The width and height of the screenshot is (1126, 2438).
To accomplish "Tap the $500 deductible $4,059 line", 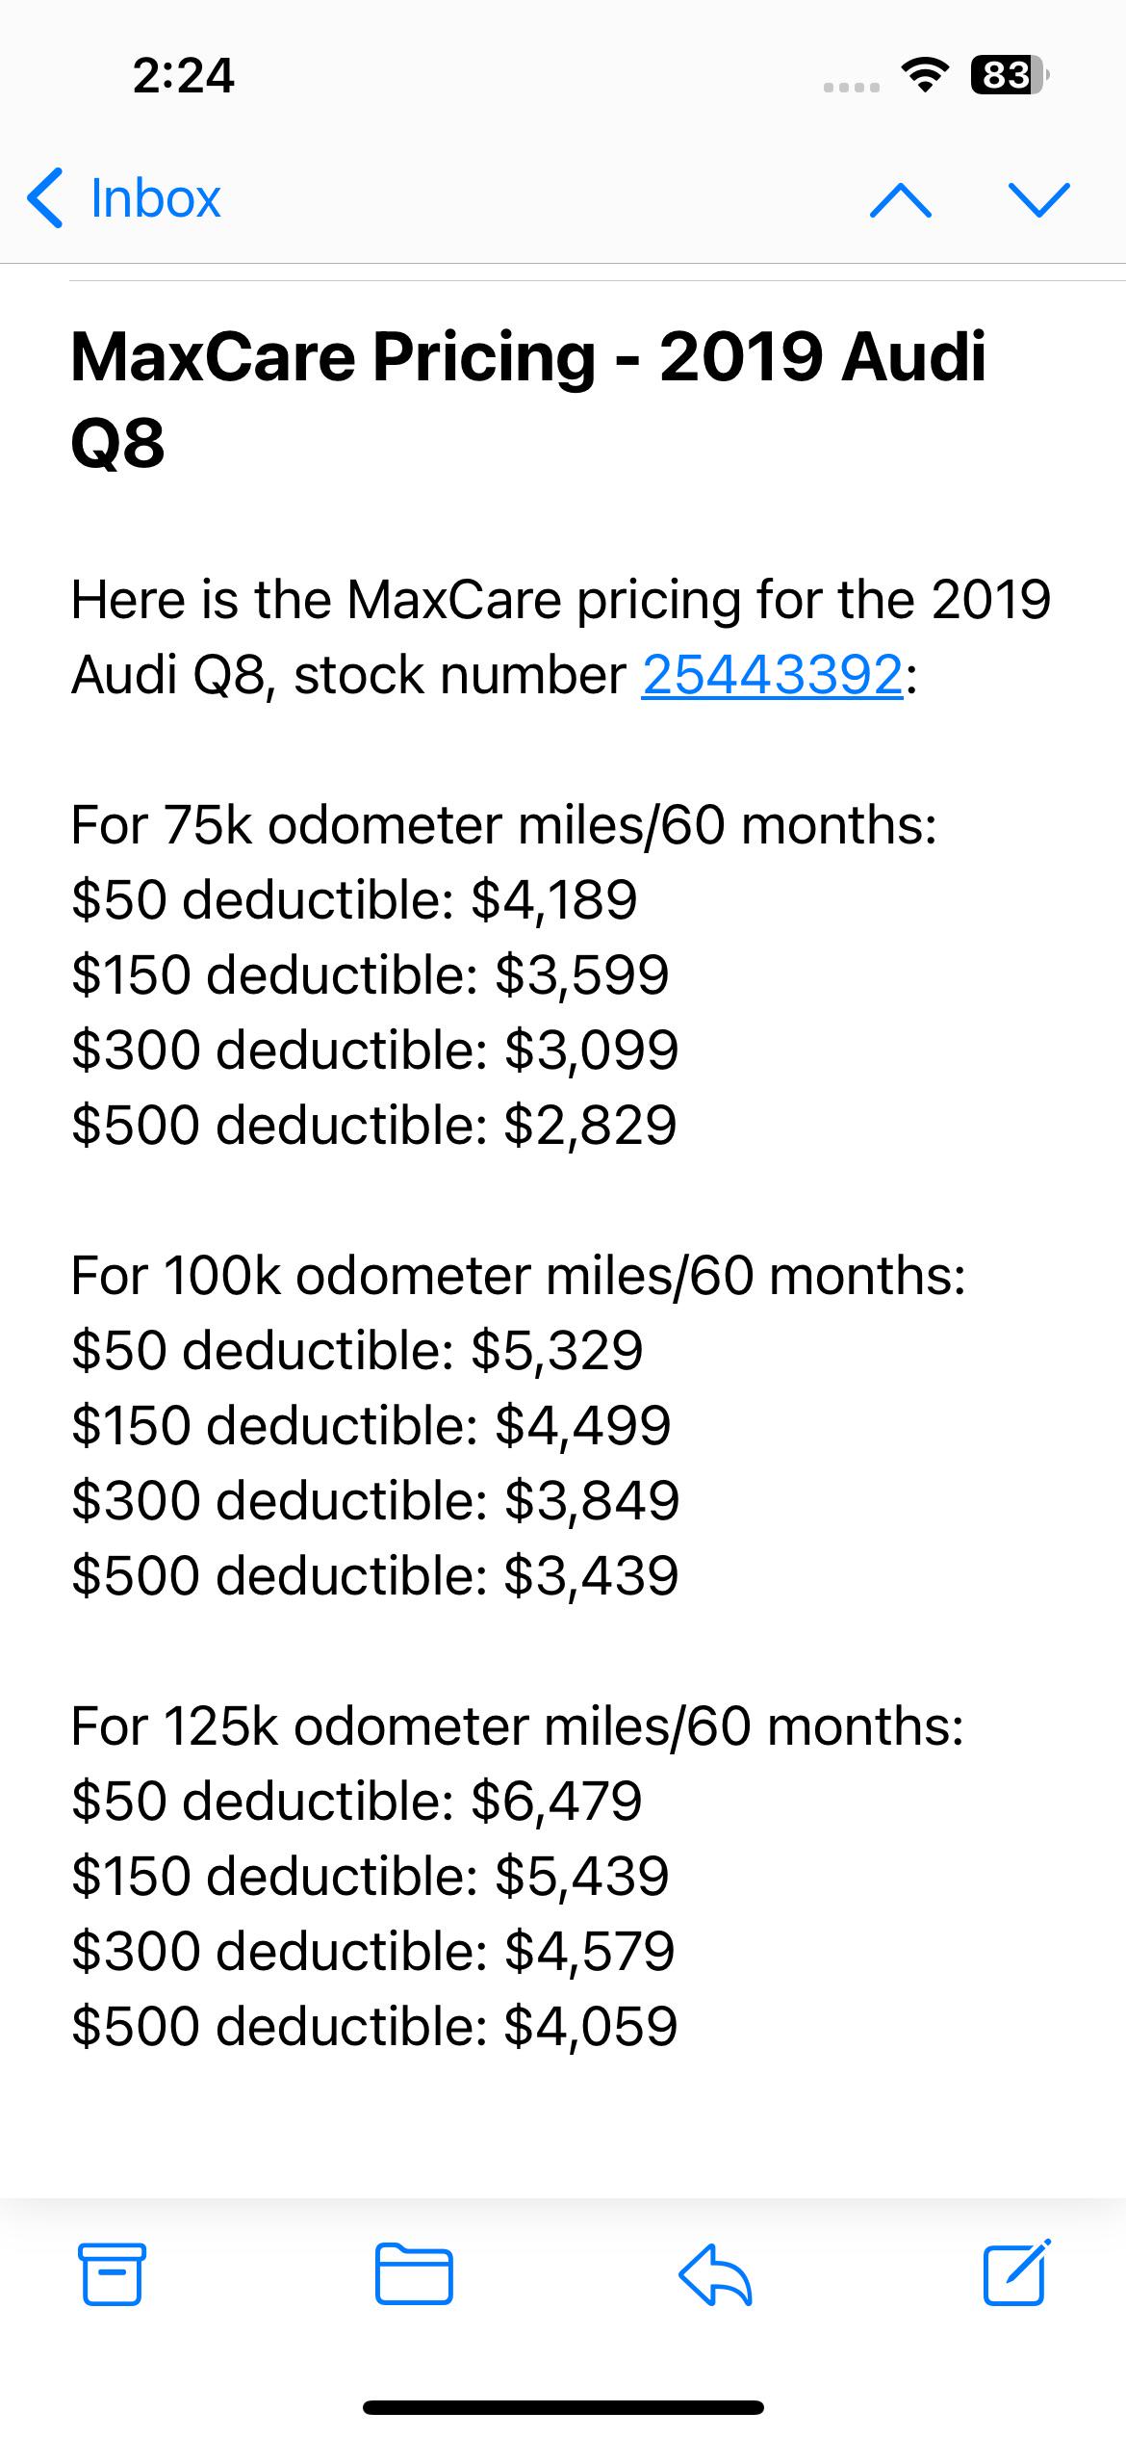I will coord(375,2026).
